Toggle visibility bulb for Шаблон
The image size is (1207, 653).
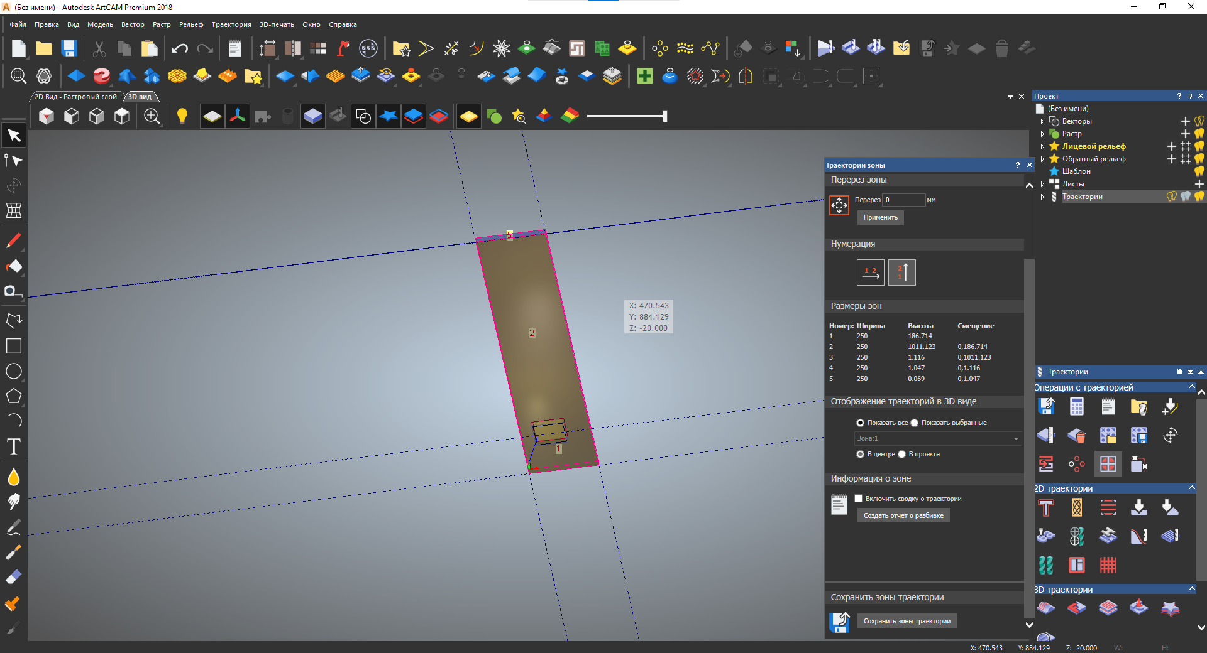1199,171
